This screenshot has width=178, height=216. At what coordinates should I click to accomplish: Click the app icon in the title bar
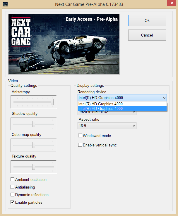[x=5, y=4]
